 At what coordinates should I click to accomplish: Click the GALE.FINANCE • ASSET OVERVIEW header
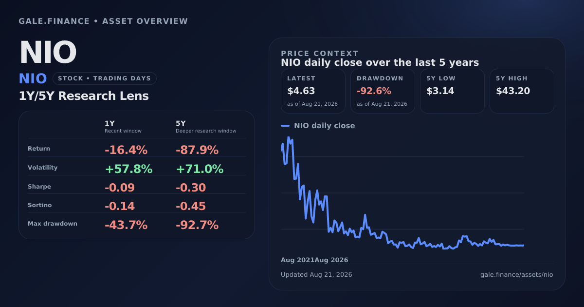[103, 21]
